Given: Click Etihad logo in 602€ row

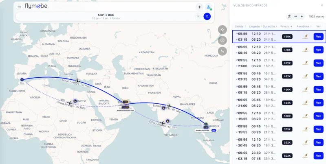Looking at the screenshot, I should tap(305, 156).
